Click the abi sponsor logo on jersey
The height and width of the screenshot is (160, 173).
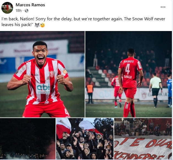click(43, 88)
